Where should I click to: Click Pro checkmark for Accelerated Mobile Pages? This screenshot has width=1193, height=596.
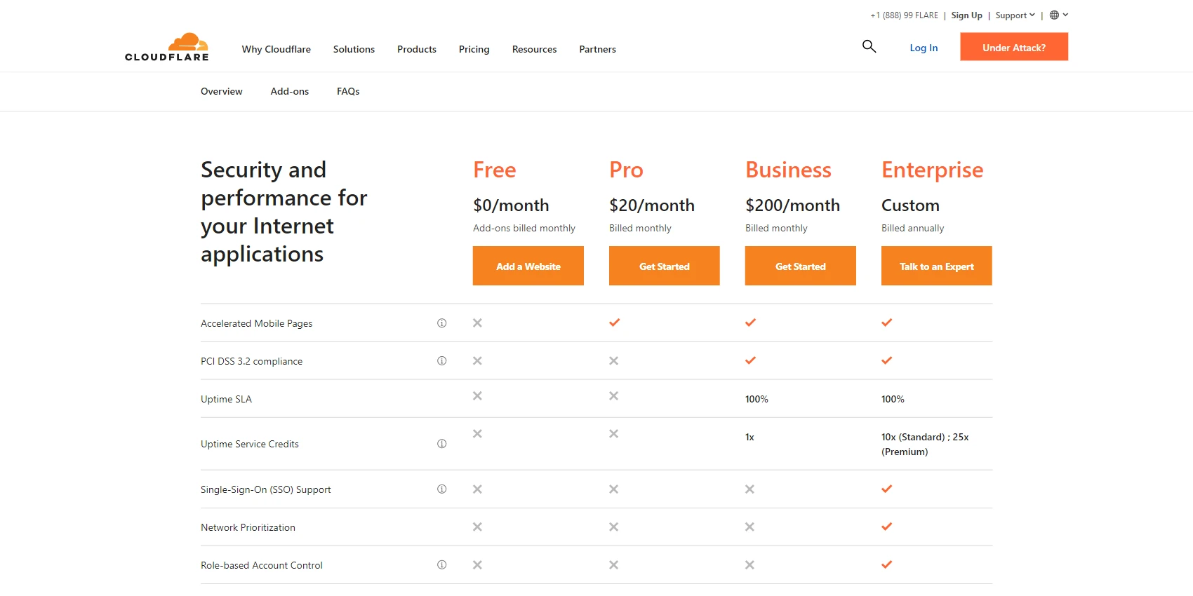tap(614, 323)
